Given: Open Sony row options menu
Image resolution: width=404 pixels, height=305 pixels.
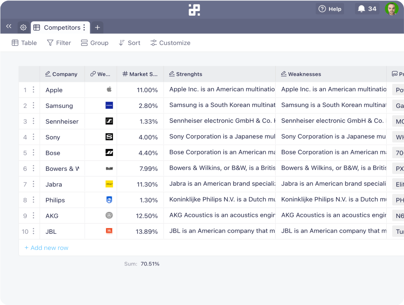Looking at the screenshot, I should pos(33,137).
